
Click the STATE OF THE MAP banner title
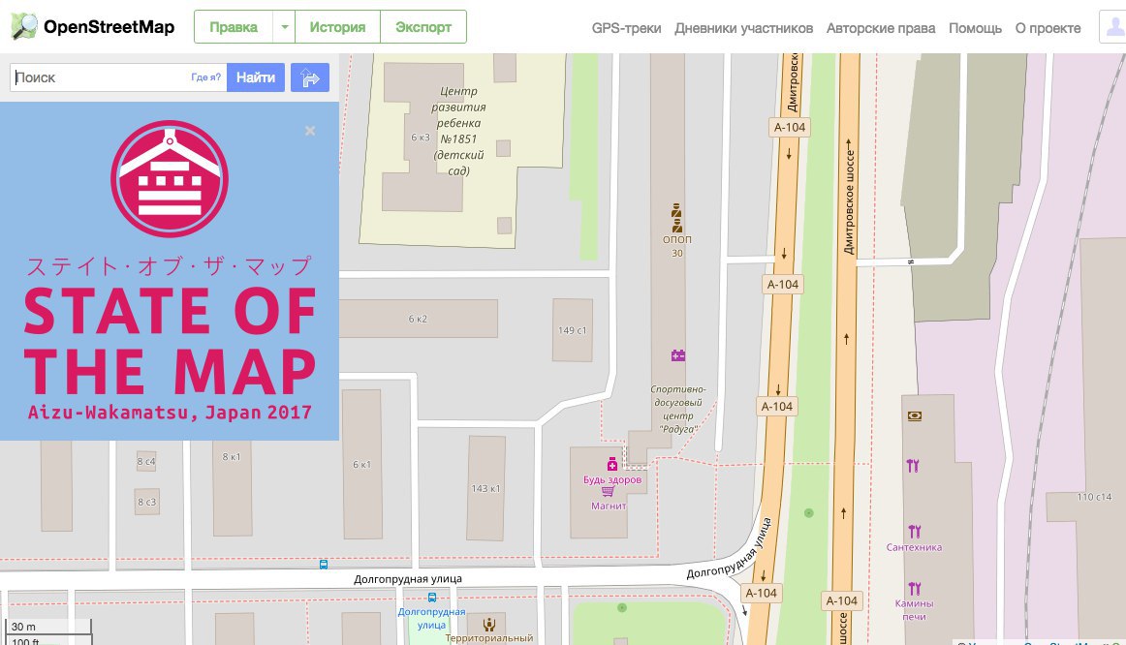coord(171,341)
